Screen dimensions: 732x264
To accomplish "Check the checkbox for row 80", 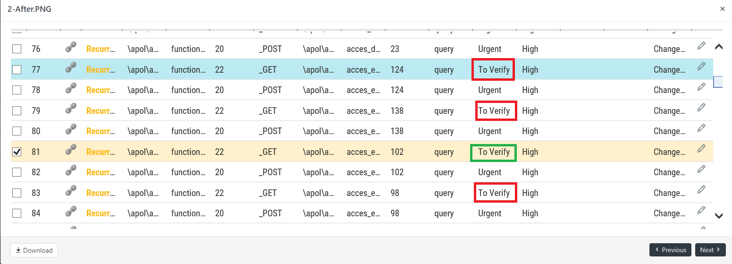I will point(17,131).
